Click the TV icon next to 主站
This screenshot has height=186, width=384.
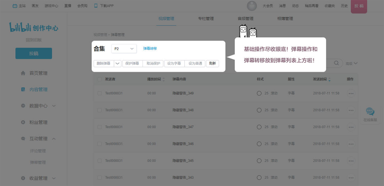coord(15,6)
